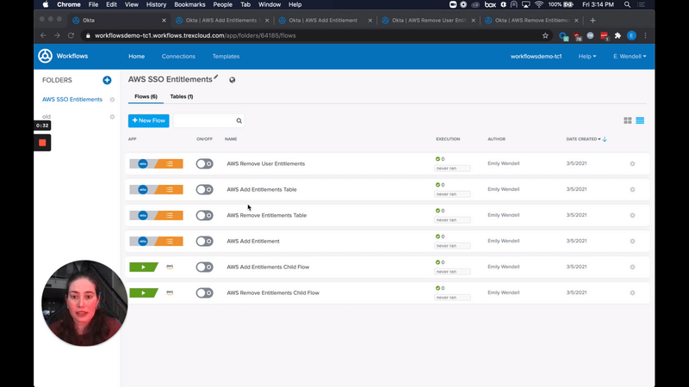The height and width of the screenshot is (387, 689).
Task: Switch to grid view layout icon
Action: 628,120
